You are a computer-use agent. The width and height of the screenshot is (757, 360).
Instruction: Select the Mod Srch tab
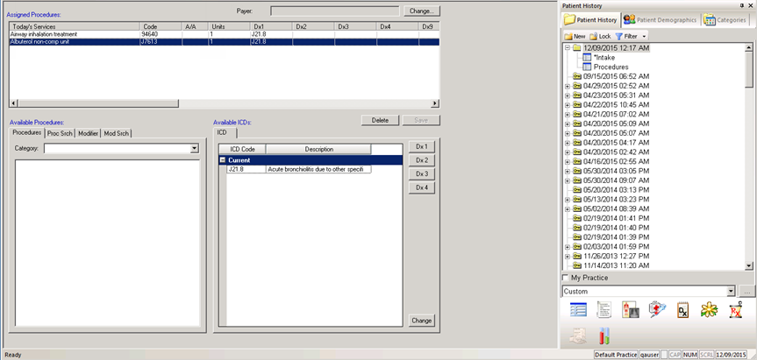pos(117,133)
